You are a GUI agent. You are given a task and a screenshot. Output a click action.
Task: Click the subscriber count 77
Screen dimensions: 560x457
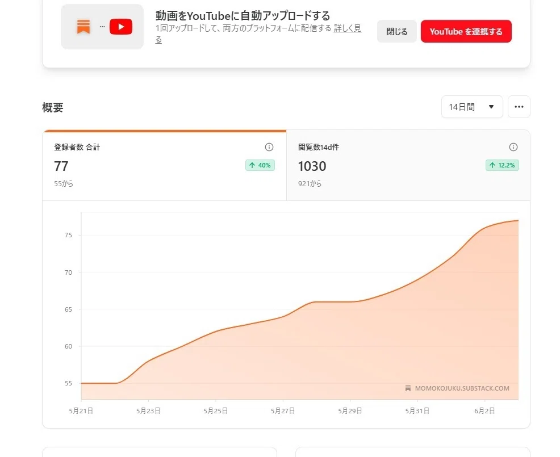tap(61, 166)
